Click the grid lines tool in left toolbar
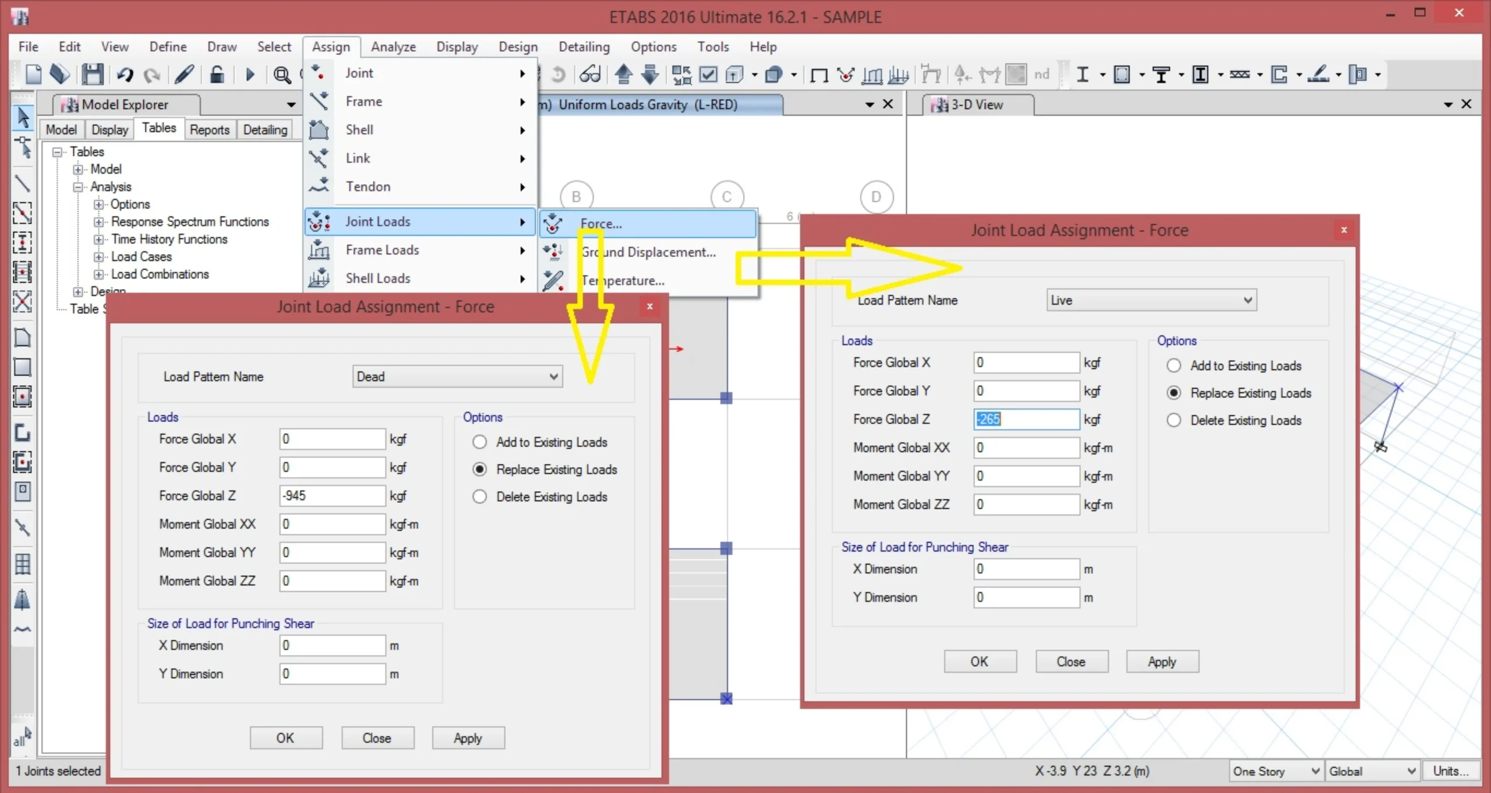 pyautogui.click(x=22, y=564)
